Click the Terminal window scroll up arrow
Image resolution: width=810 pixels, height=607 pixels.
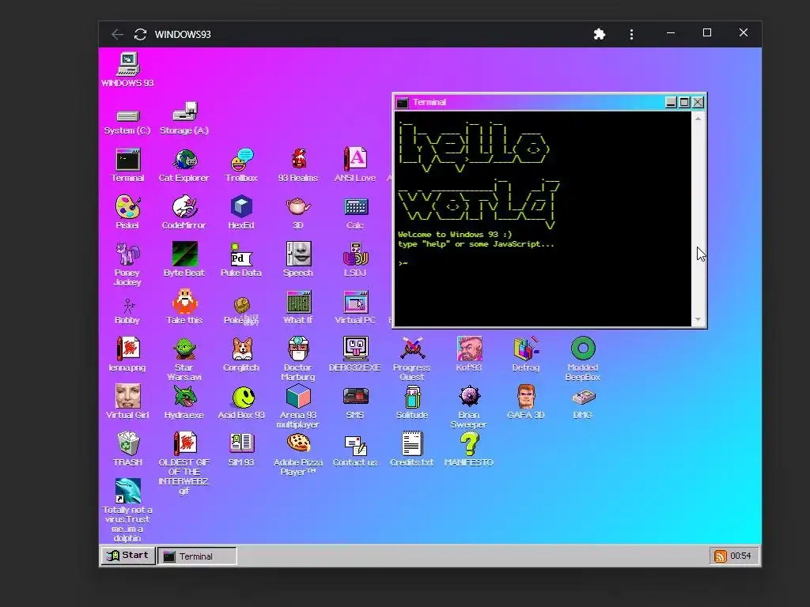click(x=698, y=119)
